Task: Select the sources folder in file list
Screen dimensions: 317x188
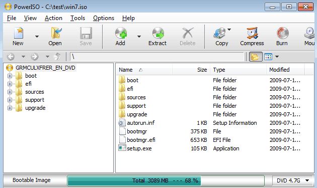Action: tap(136, 97)
